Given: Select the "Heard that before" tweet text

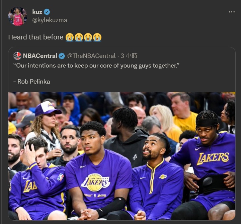Looking at the screenshot, I should tap(36, 37).
